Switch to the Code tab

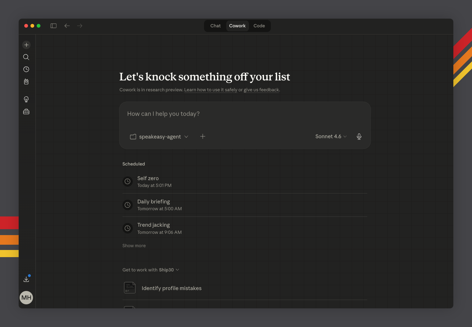pos(259,26)
